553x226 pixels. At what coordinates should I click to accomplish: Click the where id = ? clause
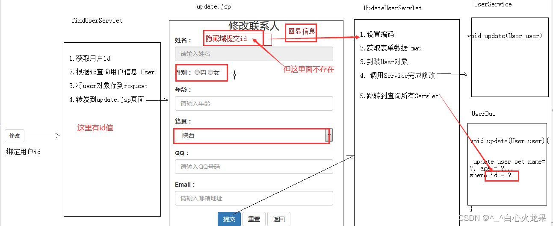point(491,175)
